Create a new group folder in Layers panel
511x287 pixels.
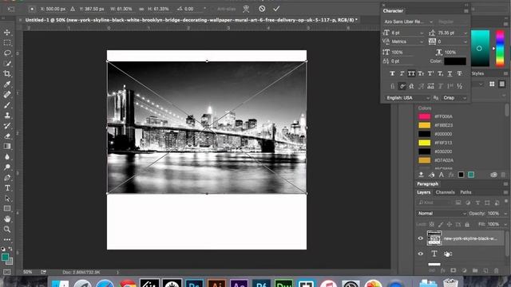pyautogui.click(x=475, y=270)
